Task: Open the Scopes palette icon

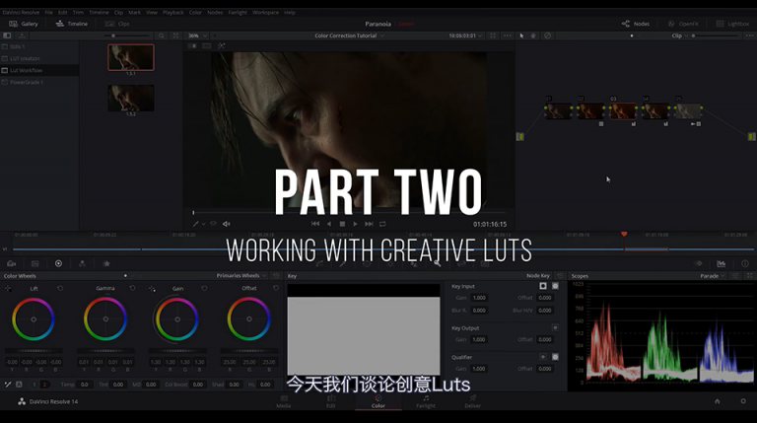Action: coord(722,263)
